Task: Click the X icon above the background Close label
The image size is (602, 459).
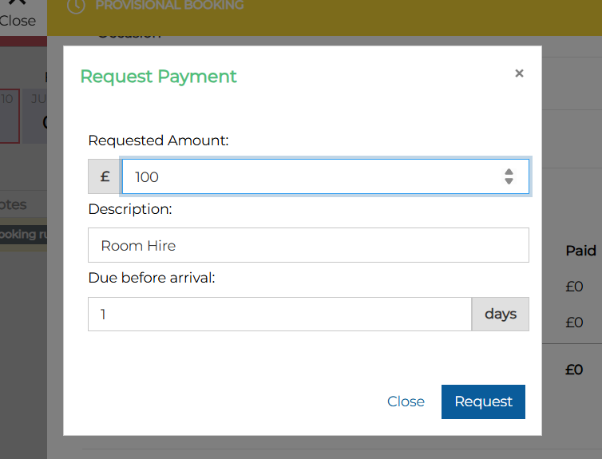Action: click(17, 3)
